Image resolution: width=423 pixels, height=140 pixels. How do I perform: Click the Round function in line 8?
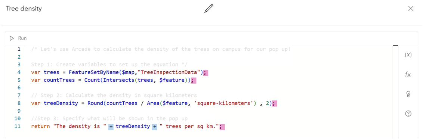[x=95, y=103]
